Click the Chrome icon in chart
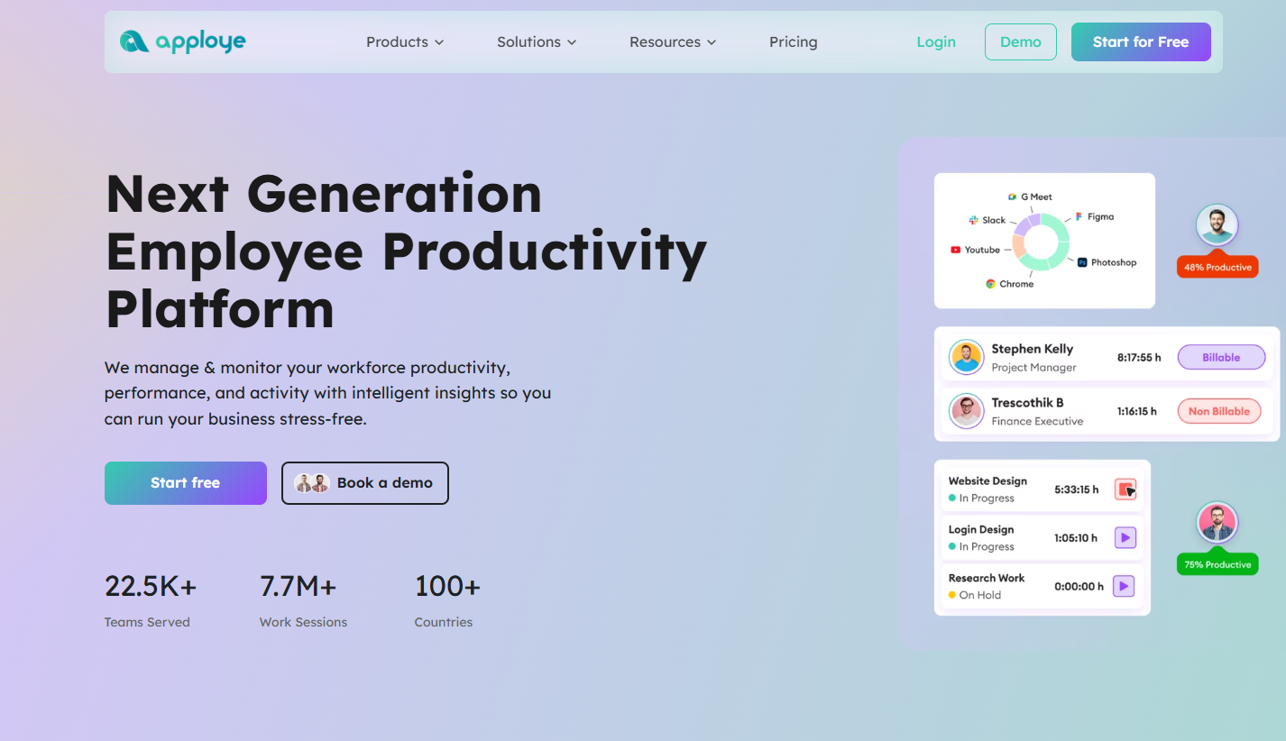This screenshot has height=741, width=1286. coord(990,284)
